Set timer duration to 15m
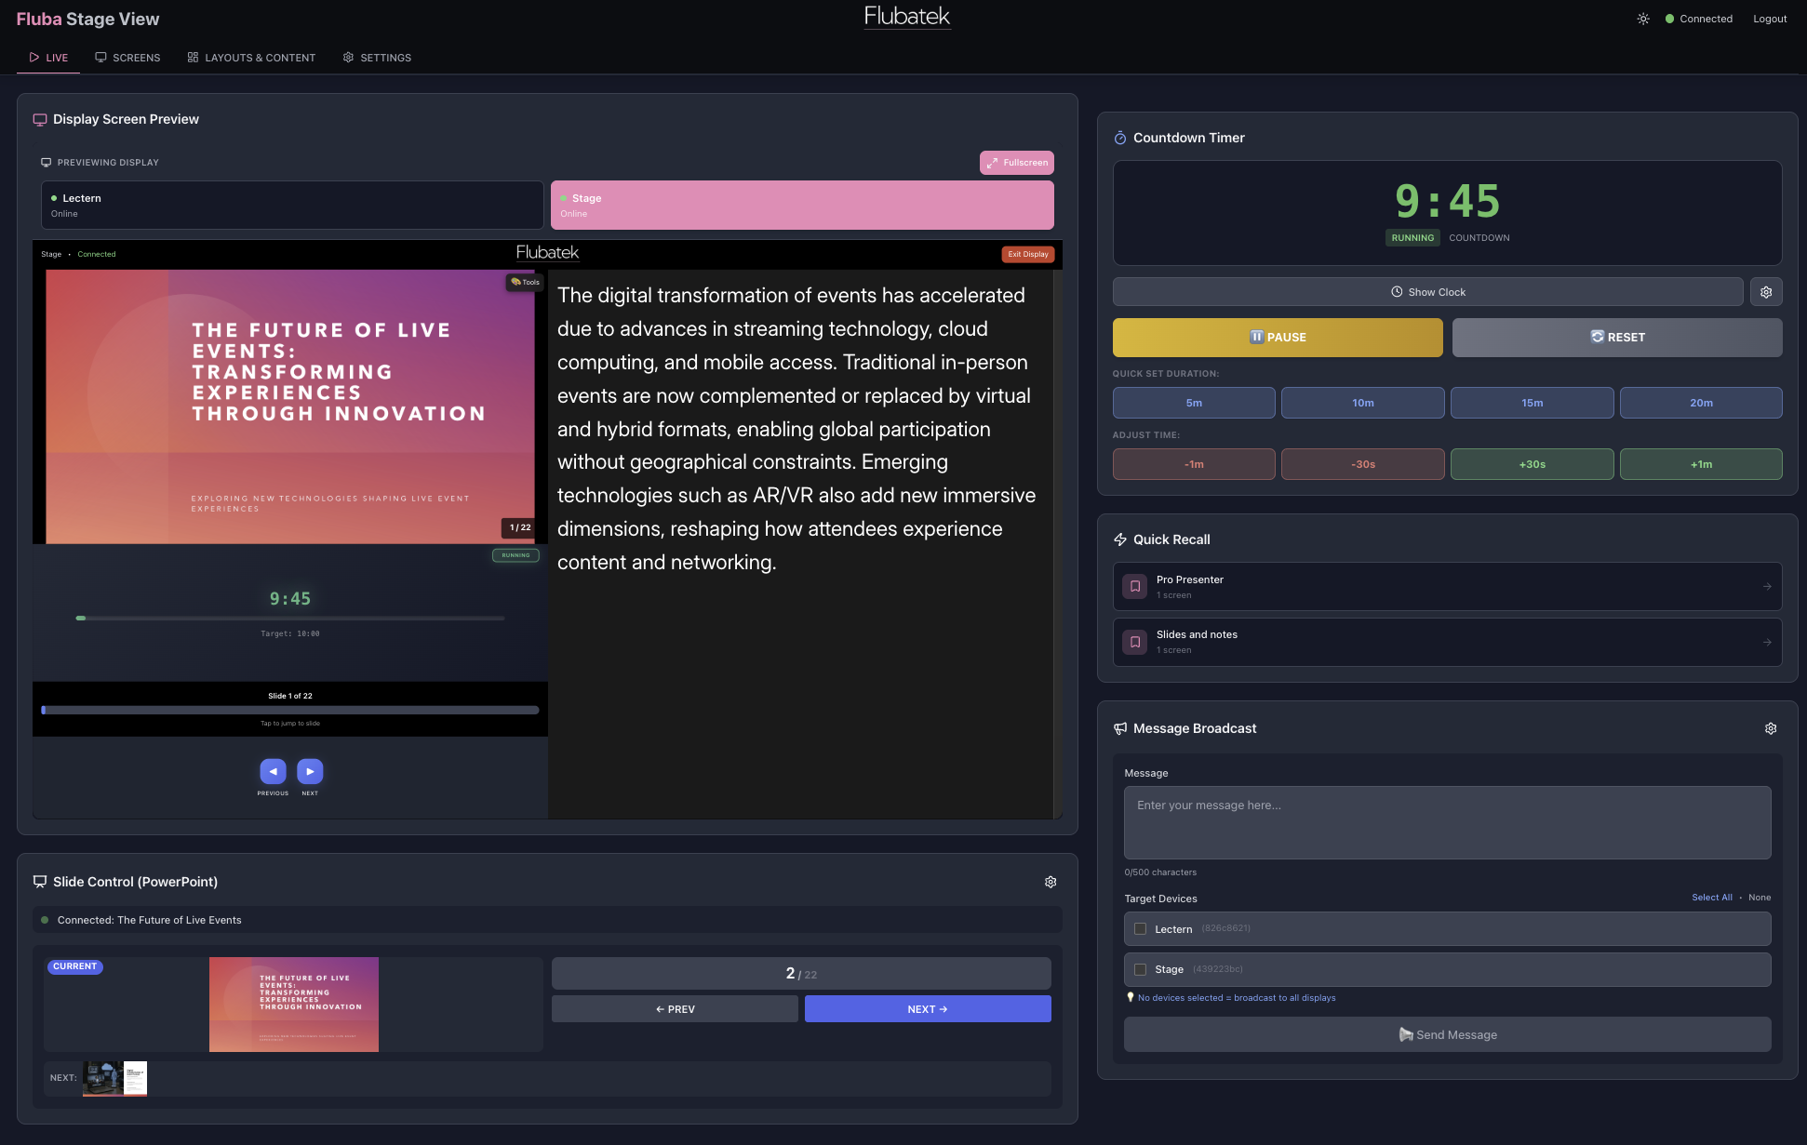 coord(1532,403)
